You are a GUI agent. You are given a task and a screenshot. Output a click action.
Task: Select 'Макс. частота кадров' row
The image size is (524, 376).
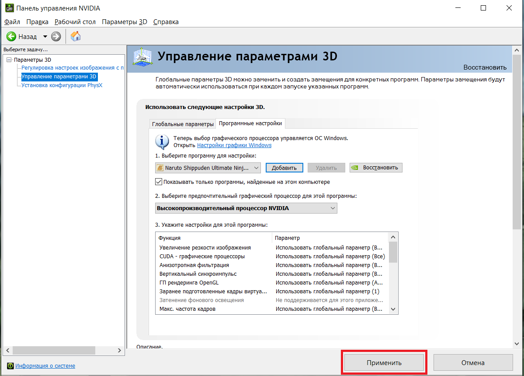click(x=272, y=309)
